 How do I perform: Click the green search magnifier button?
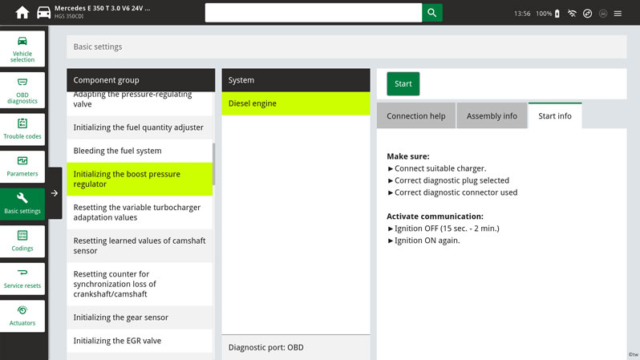tap(432, 13)
